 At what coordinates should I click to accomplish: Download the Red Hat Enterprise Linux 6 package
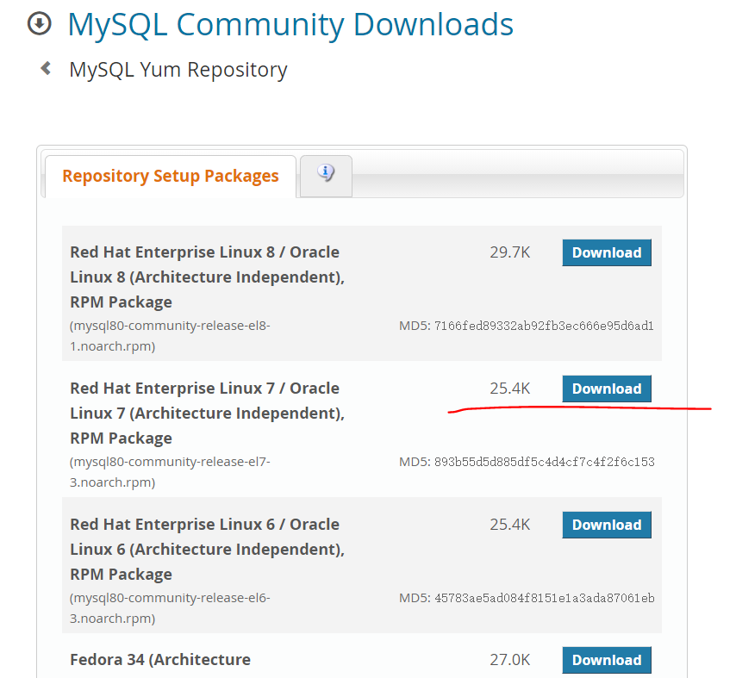607,525
